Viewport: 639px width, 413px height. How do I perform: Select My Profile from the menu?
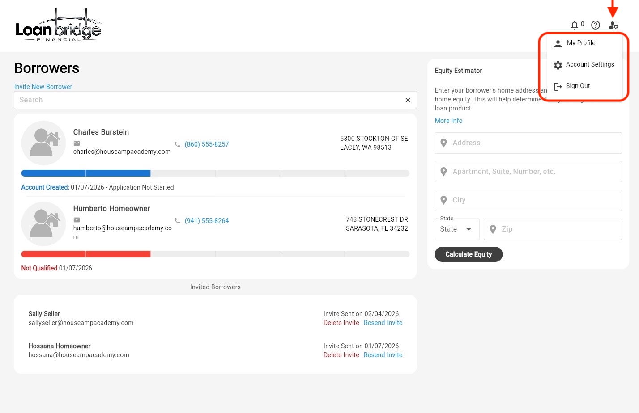pyautogui.click(x=581, y=43)
